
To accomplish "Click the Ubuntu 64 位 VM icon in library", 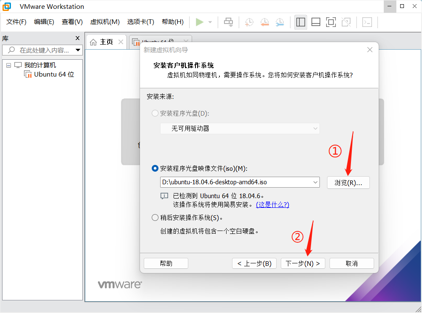I will [x=28, y=74].
